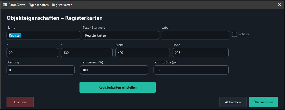The width and height of the screenshot is (285, 110).
Task: Select the X position field
Action: coord(32,53)
